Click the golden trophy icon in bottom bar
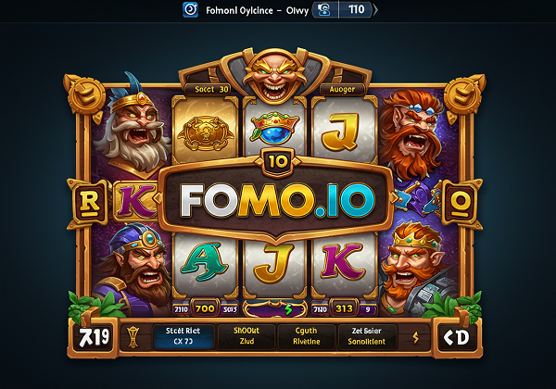The width and height of the screenshot is (556, 389). (133, 336)
